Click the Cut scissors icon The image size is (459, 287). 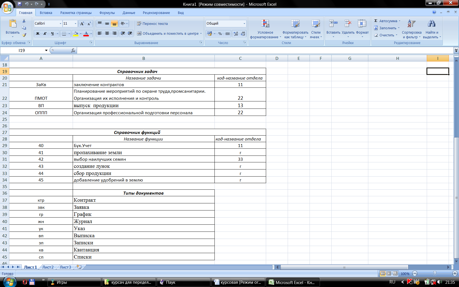[24, 21]
